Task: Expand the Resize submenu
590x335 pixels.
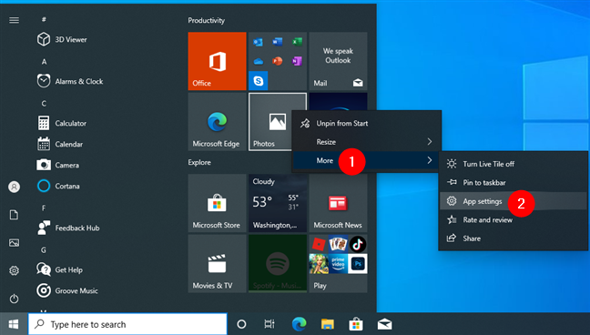Action: [366, 142]
